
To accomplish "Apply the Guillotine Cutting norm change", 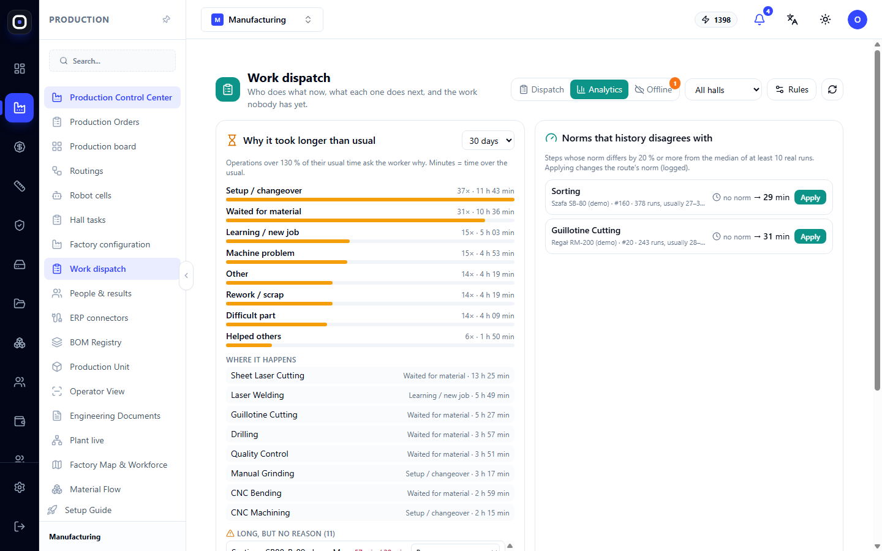I will (x=810, y=237).
